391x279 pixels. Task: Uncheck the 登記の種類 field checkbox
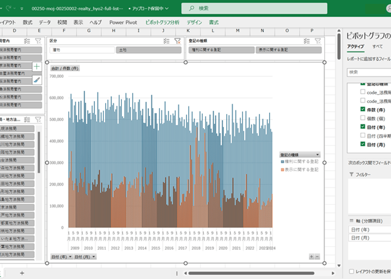point(363,84)
